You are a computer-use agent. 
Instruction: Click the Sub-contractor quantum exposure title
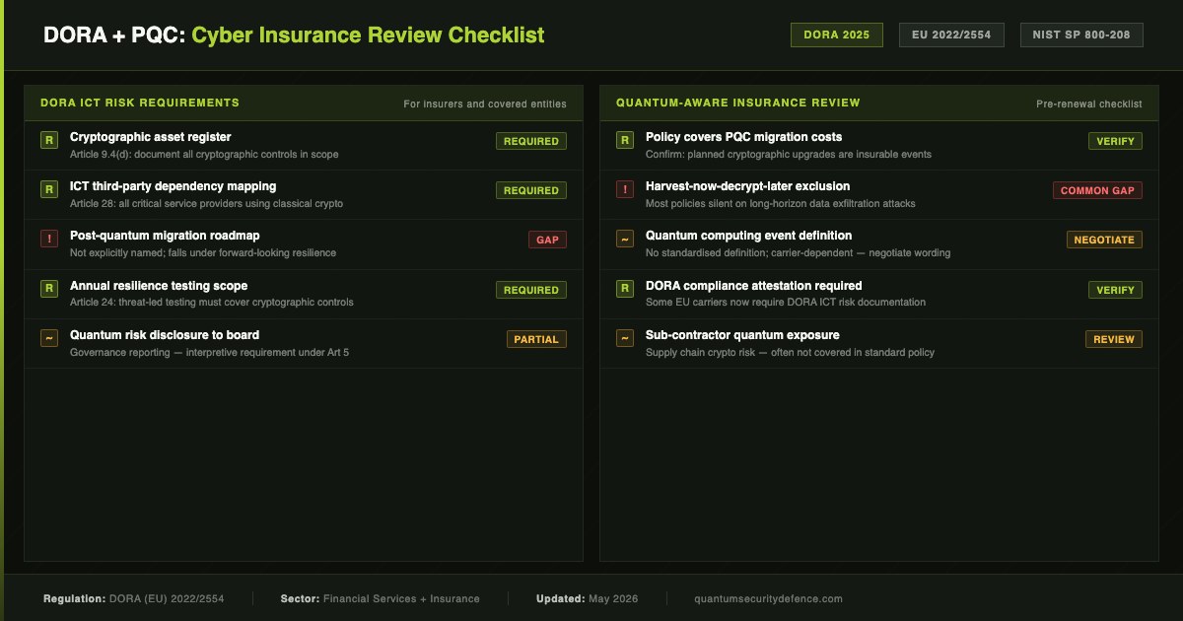pyautogui.click(x=742, y=335)
